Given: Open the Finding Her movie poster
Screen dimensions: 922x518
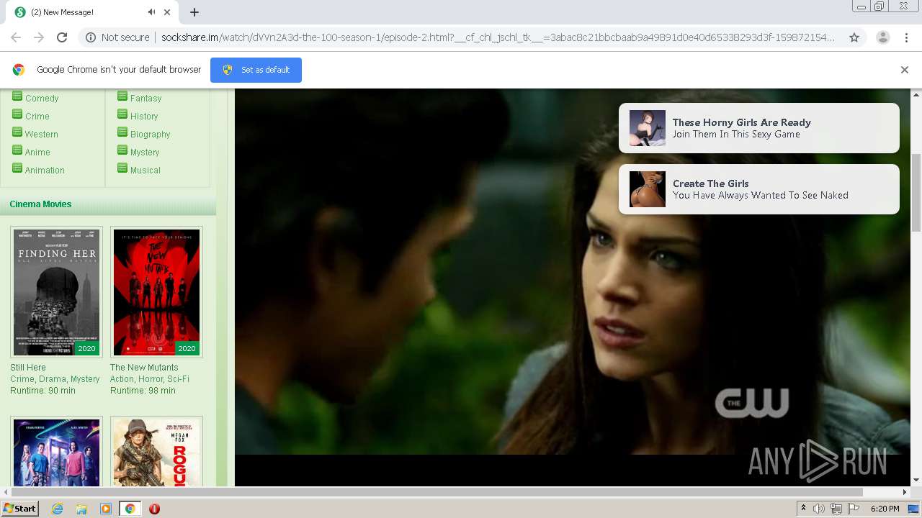Looking at the screenshot, I should (56, 292).
